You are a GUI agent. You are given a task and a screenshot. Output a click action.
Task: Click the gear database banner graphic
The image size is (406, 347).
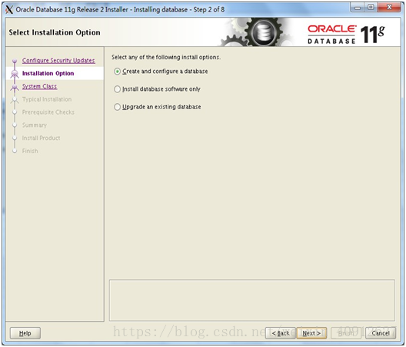point(255,32)
